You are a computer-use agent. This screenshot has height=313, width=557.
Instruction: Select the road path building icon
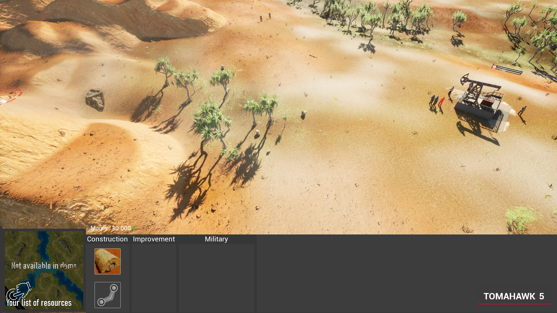tap(107, 295)
